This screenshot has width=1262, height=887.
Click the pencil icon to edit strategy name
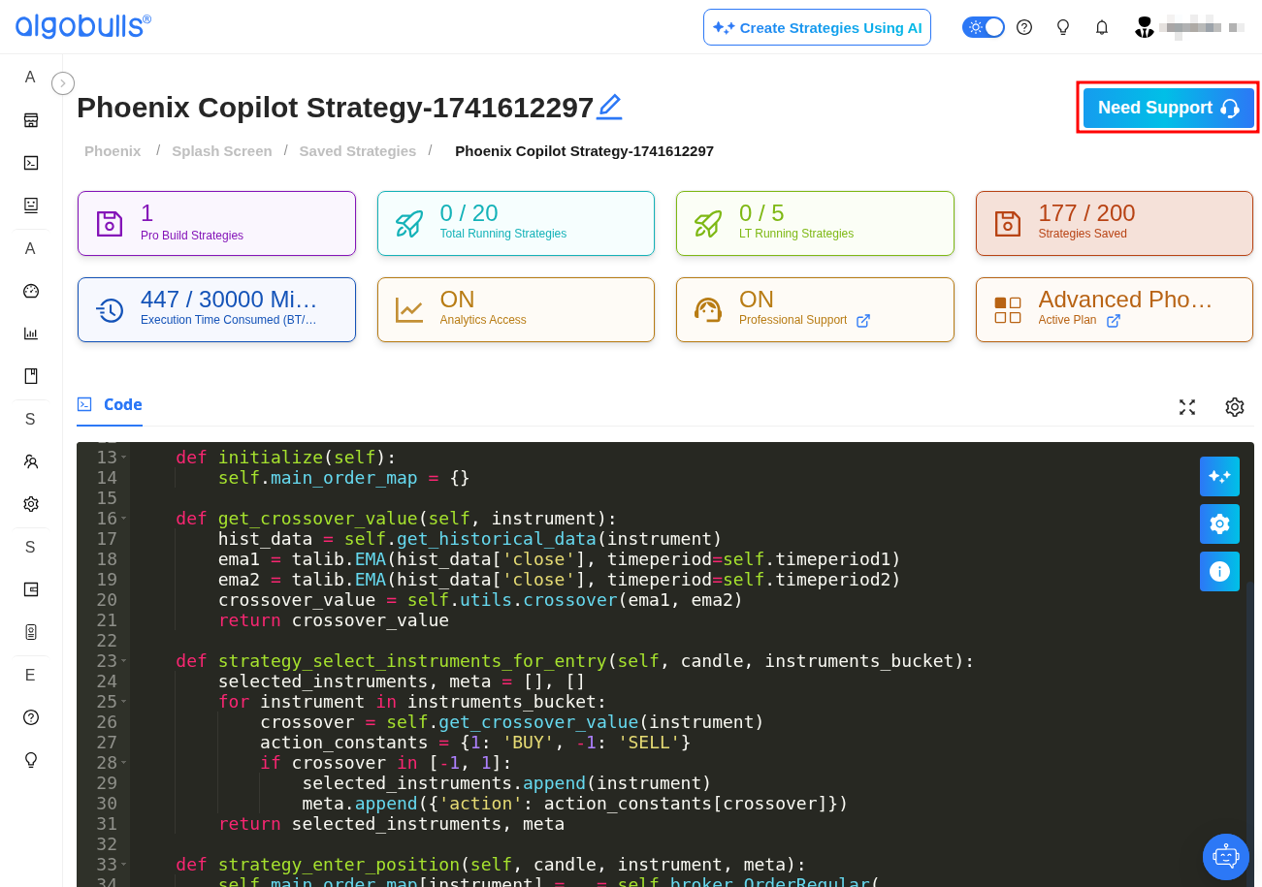609,107
